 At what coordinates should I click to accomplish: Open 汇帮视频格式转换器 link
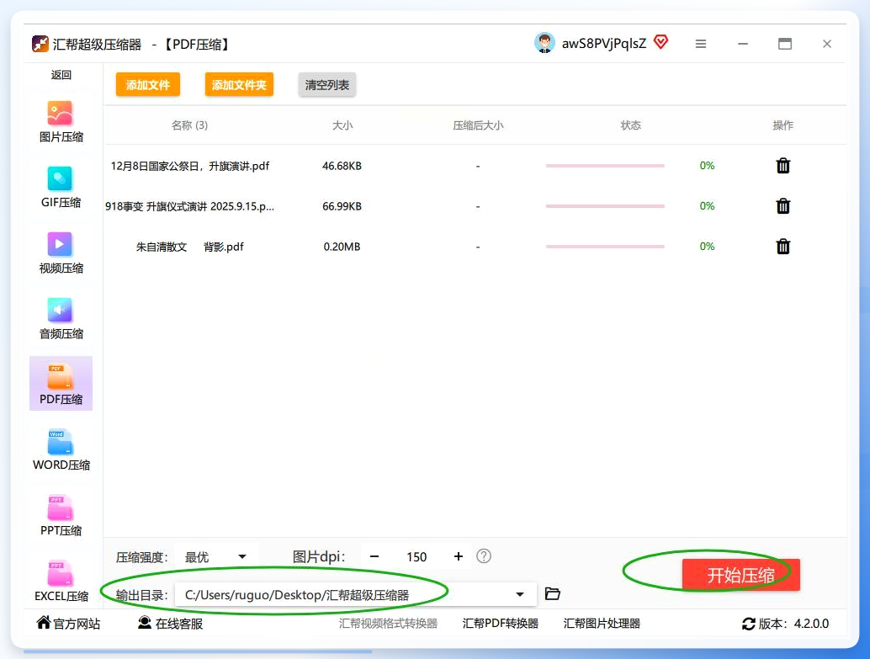[x=388, y=624]
